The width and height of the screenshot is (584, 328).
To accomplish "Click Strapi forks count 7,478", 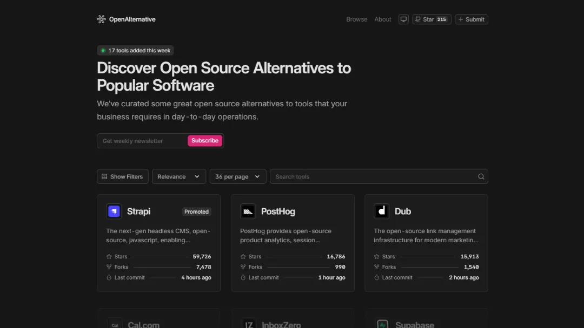I will coord(204,266).
